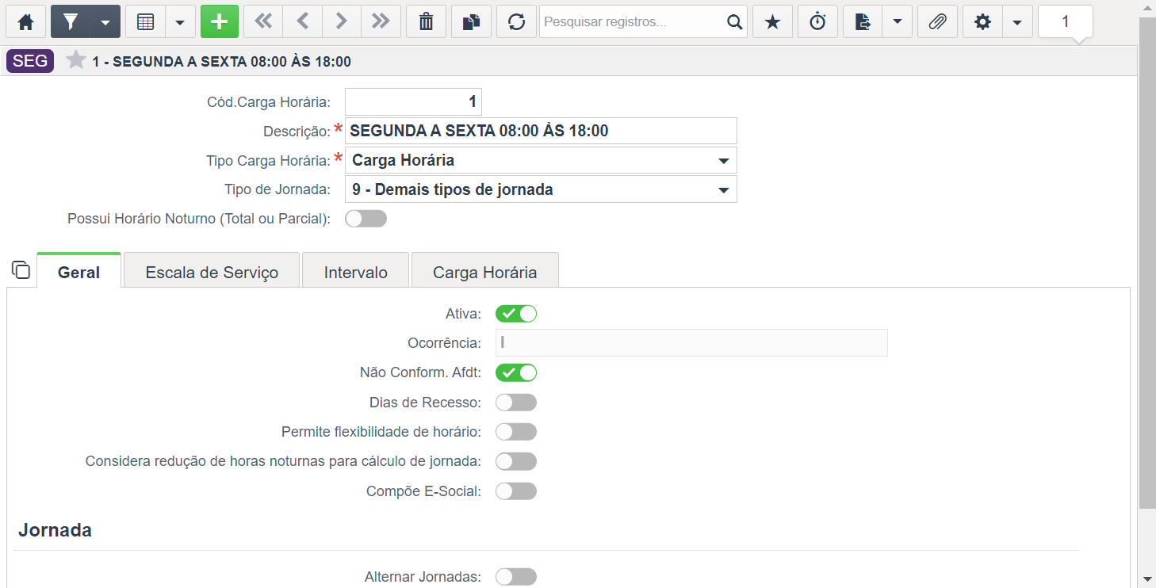This screenshot has width=1156, height=588.
Task: Open the grid view dropdown arrow
Action: pyautogui.click(x=180, y=21)
